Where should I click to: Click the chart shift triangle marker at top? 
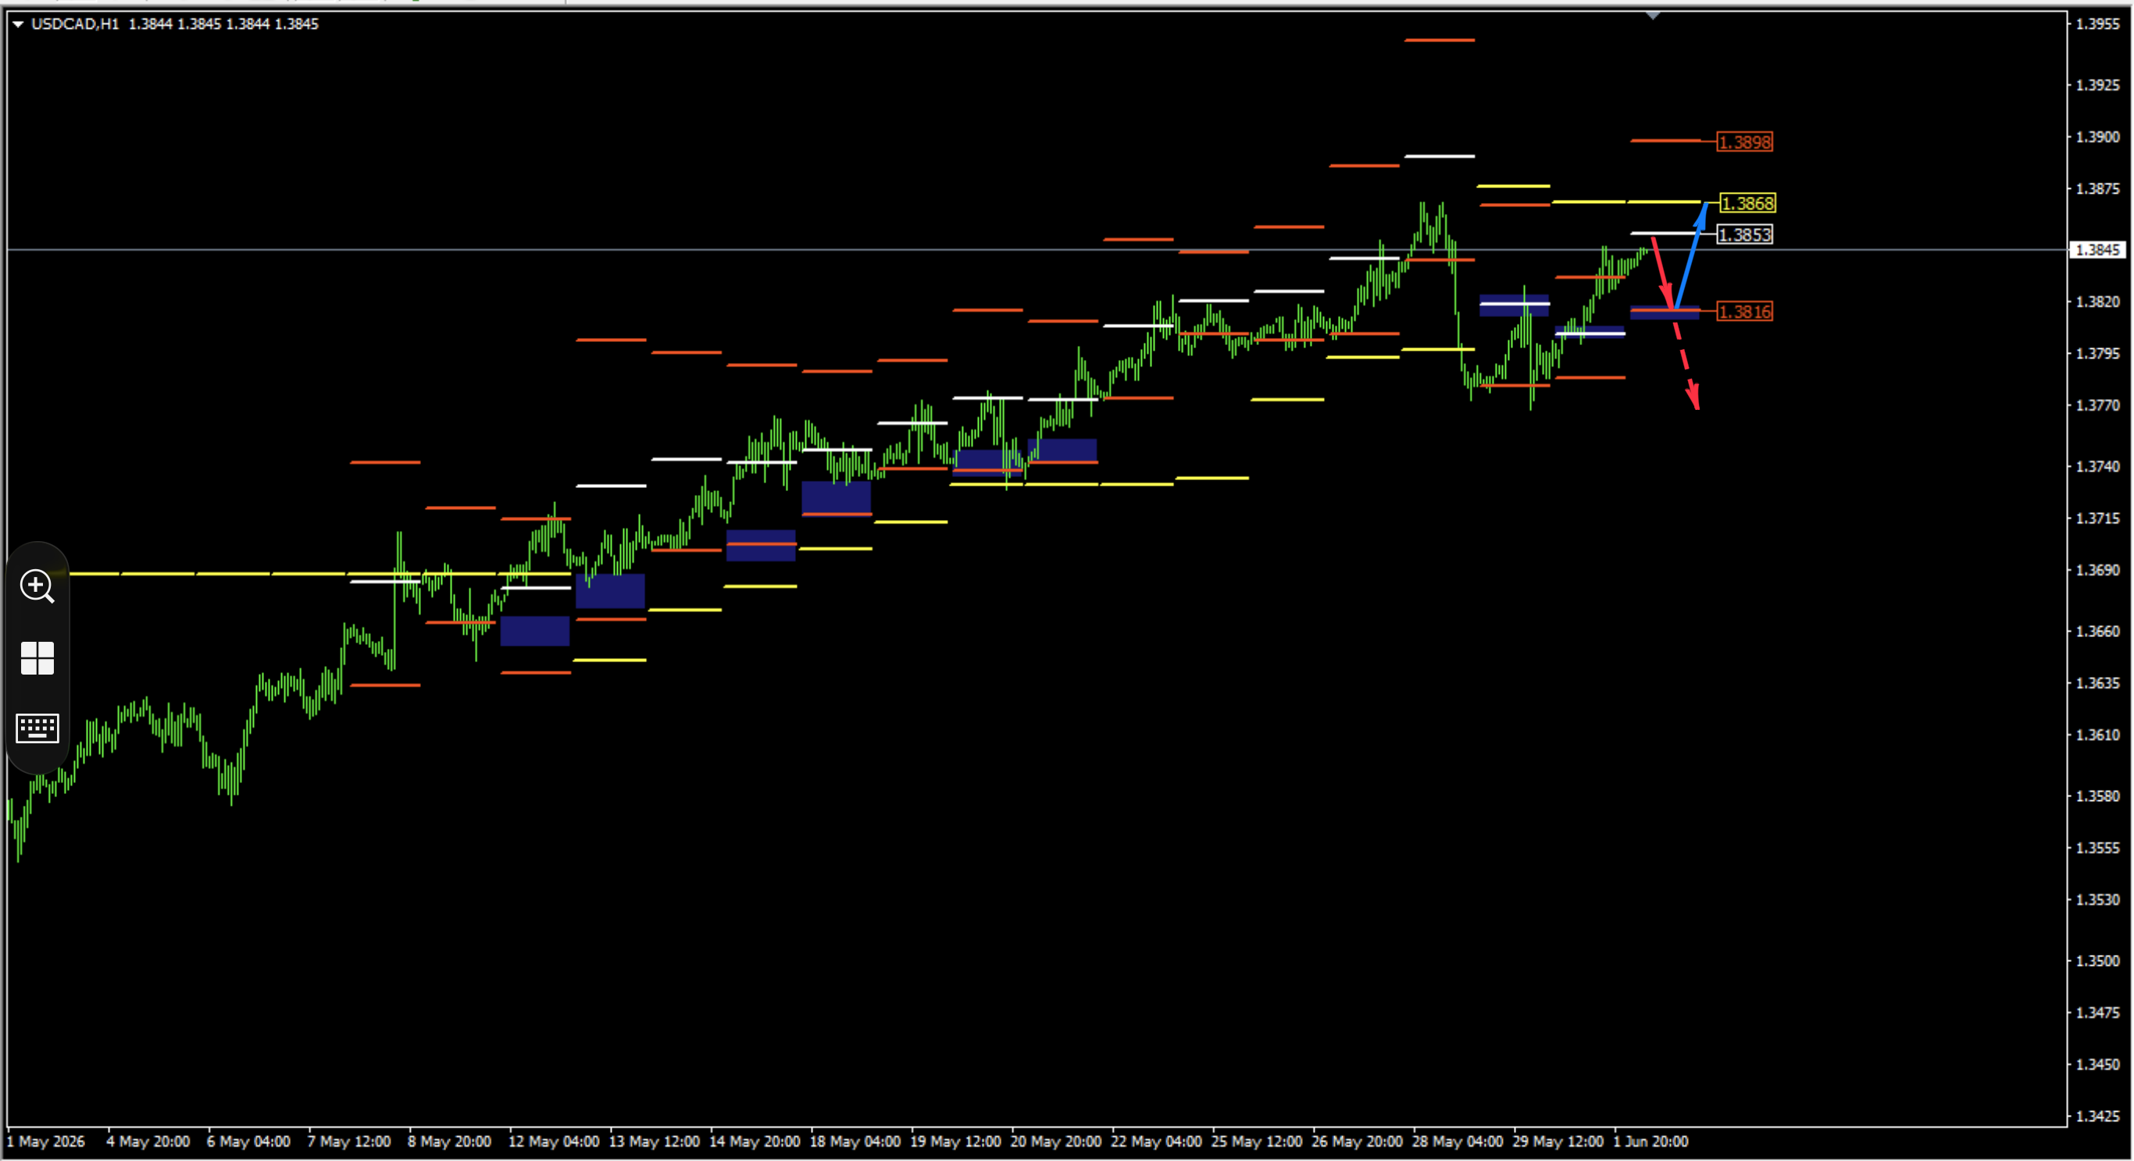click(x=1653, y=16)
